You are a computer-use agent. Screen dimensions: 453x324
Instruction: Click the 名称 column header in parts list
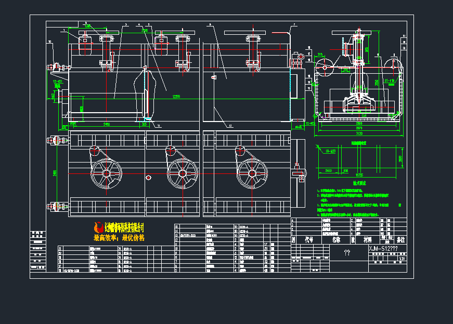pos(336,240)
